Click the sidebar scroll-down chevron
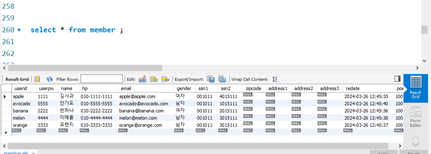Image resolution: width=431 pixels, height=154 pixels. (x=415, y=145)
